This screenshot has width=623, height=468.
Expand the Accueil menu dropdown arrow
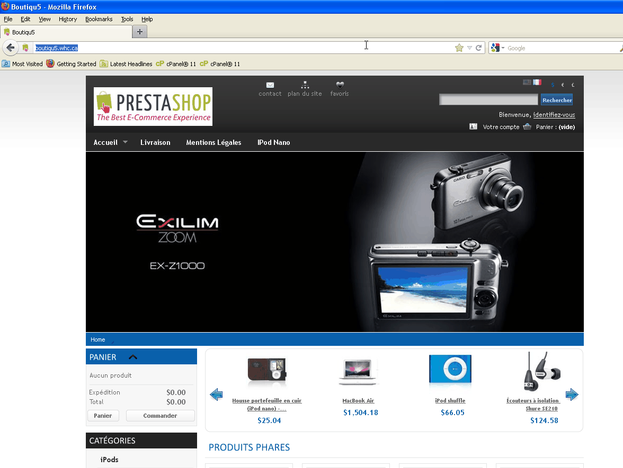tap(125, 142)
